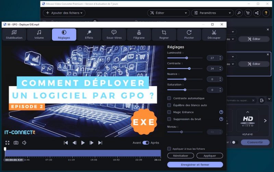Play the video preview

(x=83, y=143)
